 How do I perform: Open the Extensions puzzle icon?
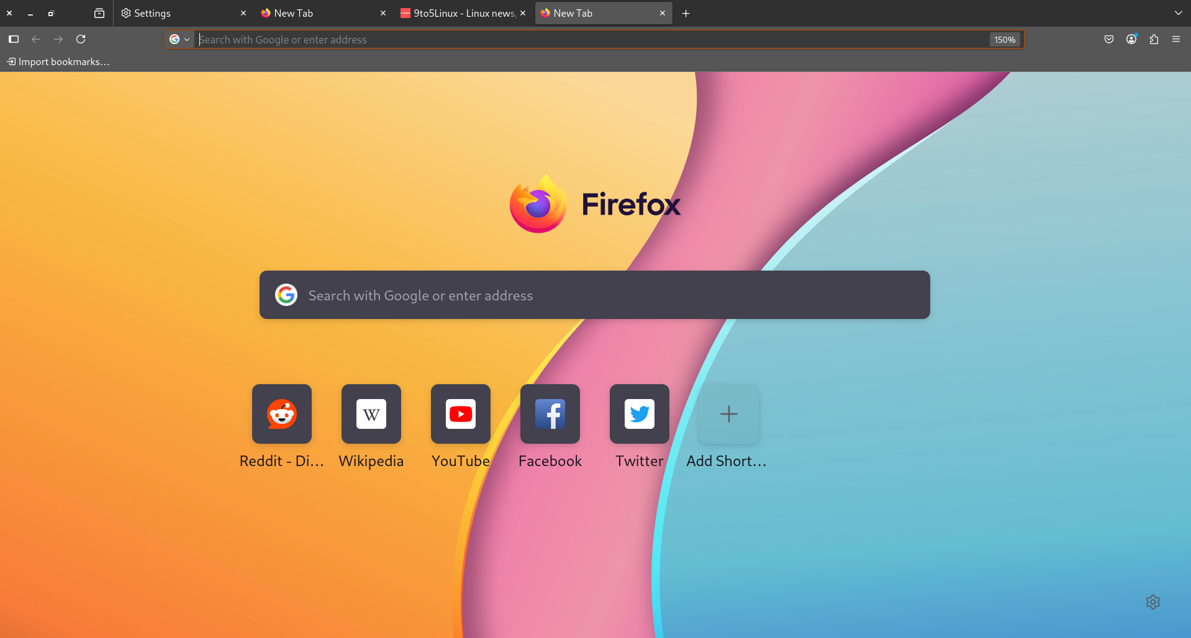(x=1154, y=39)
